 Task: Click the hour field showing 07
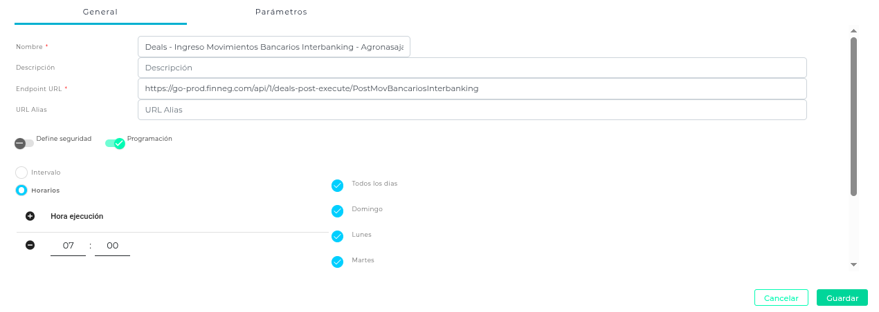click(68, 246)
